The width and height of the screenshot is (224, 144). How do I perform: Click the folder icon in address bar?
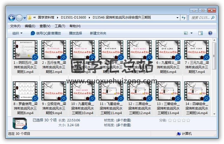coord(30,17)
